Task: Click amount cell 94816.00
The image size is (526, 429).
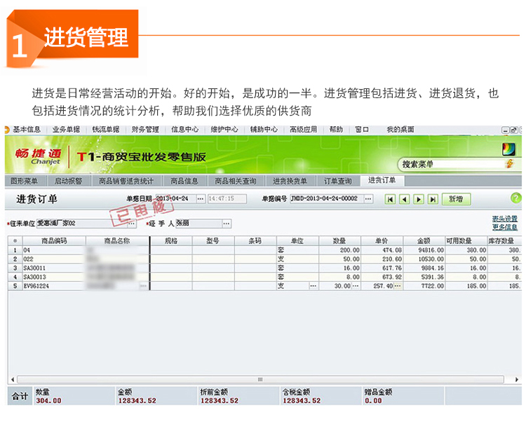Action: pos(424,250)
